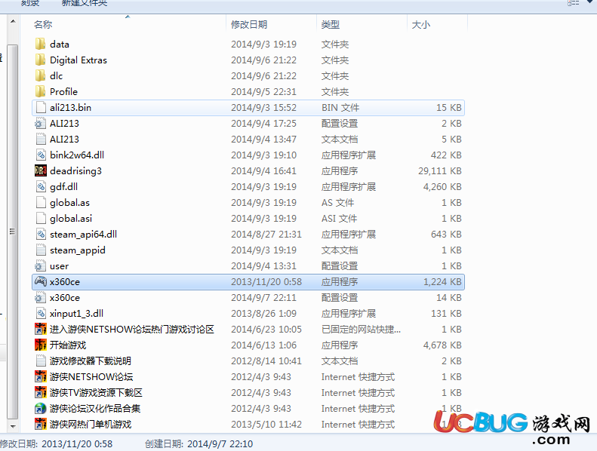
Task: Click the xinput1_3.dll file icon
Action: [x=40, y=314]
